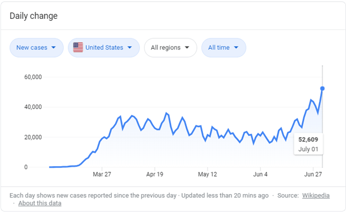This screenshot has width=346, height=212.
Task: Click the Apr 19 axis label
Action: pyautogui.click(x=155, y=174)
